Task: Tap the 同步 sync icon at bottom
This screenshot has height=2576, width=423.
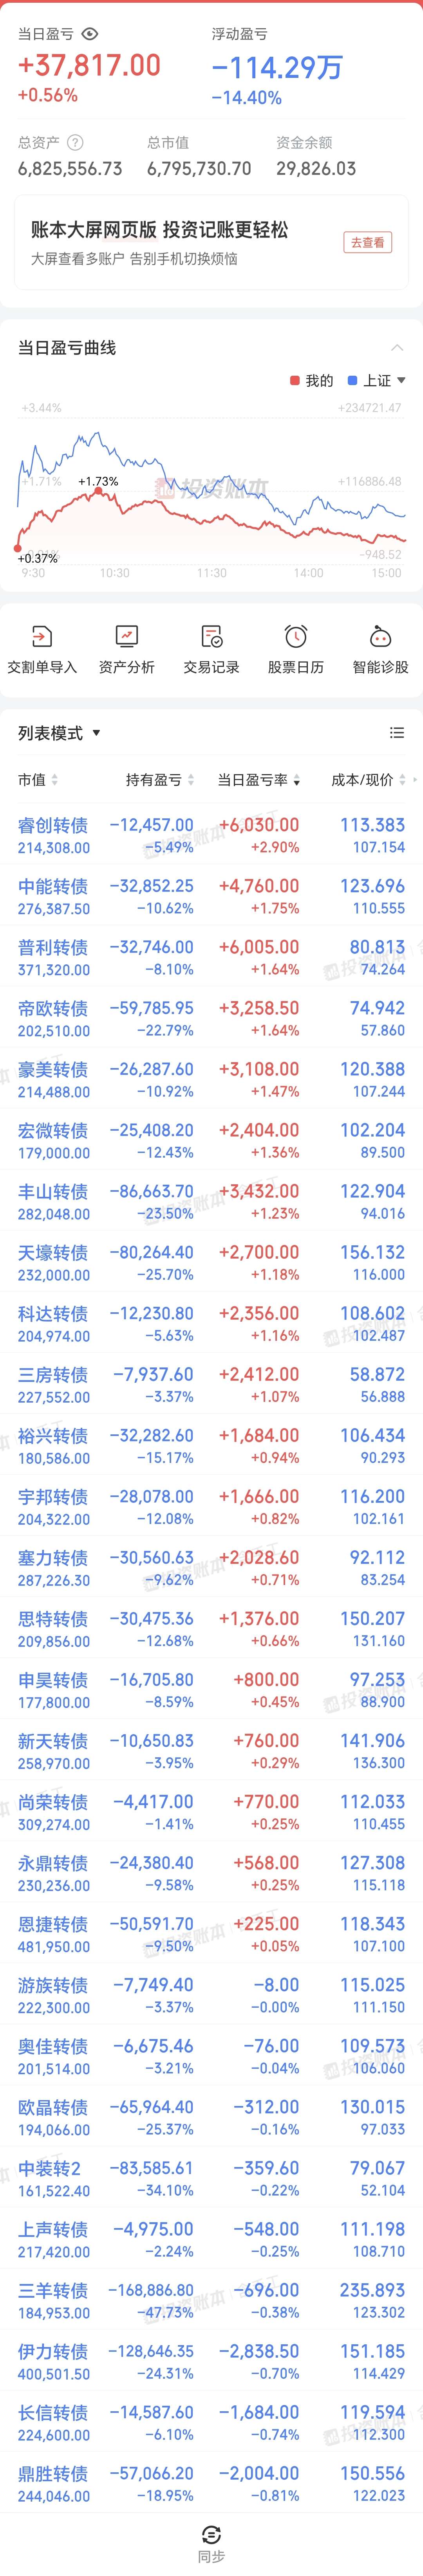Action: coord(211,2534)
